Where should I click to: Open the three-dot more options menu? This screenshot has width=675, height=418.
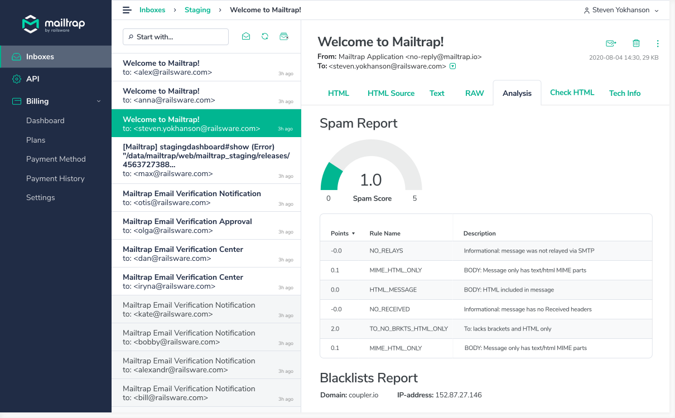click(658, 43)
